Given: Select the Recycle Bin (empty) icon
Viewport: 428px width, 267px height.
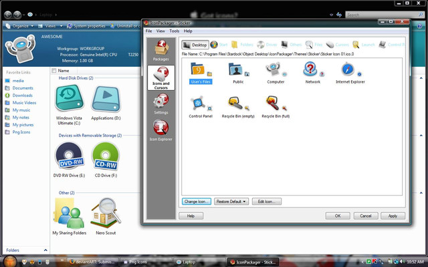Looking at the screenshot, I should (x=238, y=107).
